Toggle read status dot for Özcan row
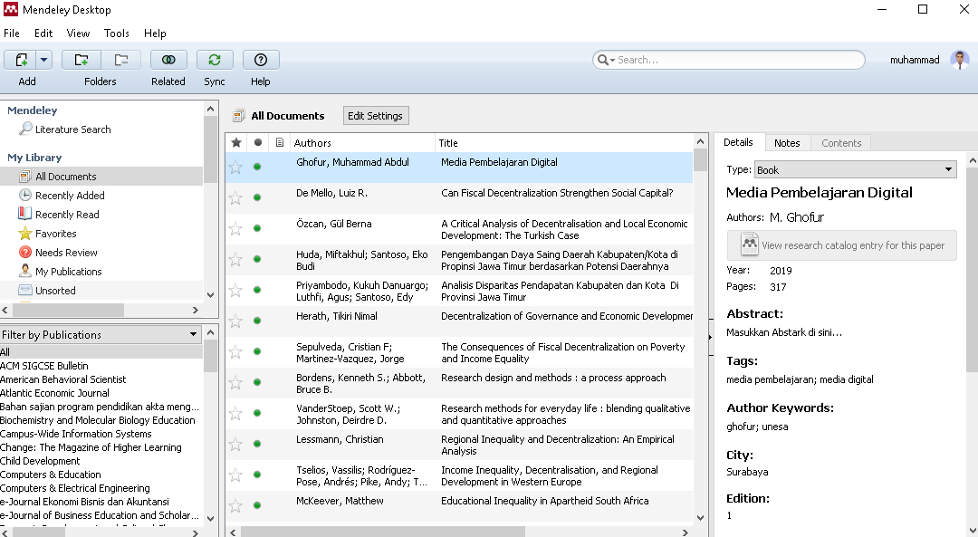Viewport: 978px width, 537px height. [257, 228]
